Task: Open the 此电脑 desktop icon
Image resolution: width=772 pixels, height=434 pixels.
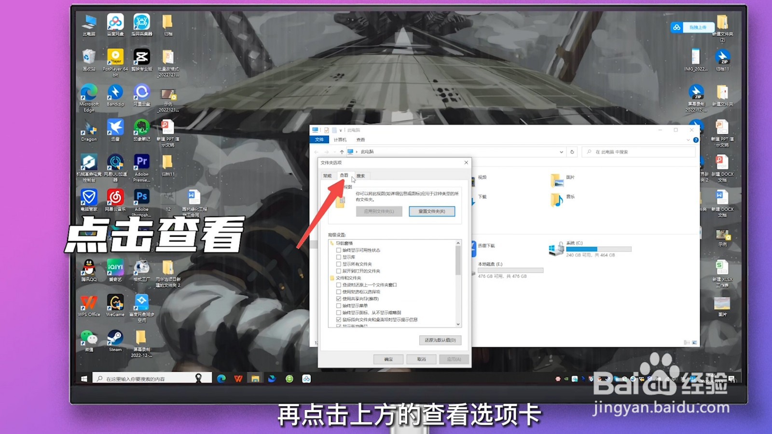Action: pyautogui.click(x=89, y=25)
